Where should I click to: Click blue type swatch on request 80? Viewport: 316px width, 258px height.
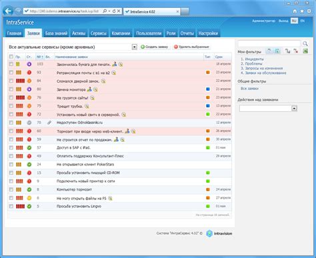(208, 89)
